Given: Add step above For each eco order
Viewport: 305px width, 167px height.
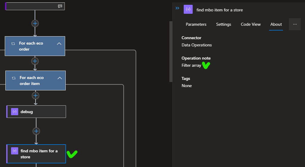Looking at the screenshot, I should (x=35, y=23).
